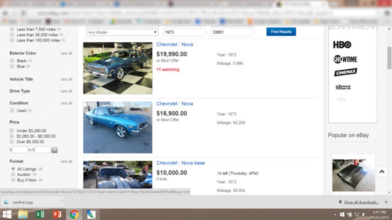Screen dimensions: 392x220
Task: Click the Find Results button
Action: tap(281, 32)
